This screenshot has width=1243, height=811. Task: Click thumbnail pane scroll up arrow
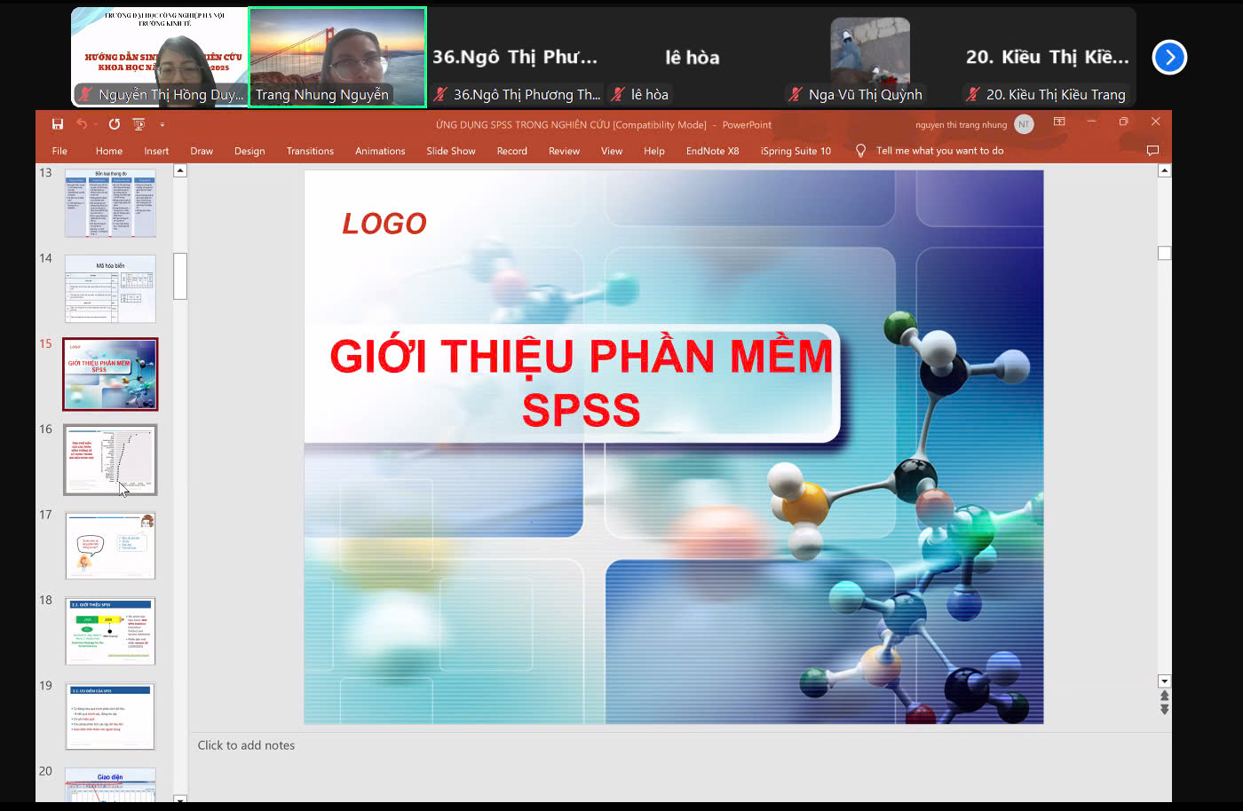click(x=180, y=170)
